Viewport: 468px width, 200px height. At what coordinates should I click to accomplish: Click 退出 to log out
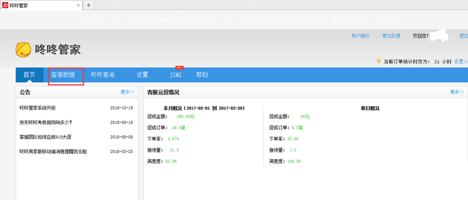463,36
